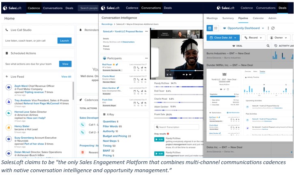Click the share icon on the video controls
Image resolution: width=294 pixels, height=175 pixels.
171,75
